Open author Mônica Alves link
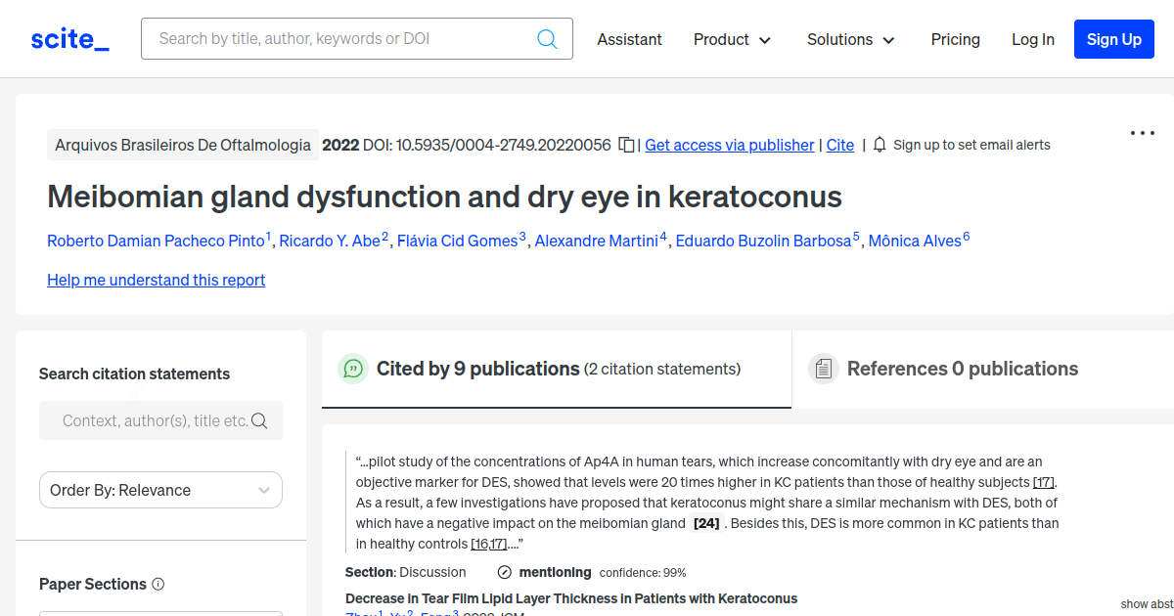This screenshot has width=1174, height=616. 915,241
